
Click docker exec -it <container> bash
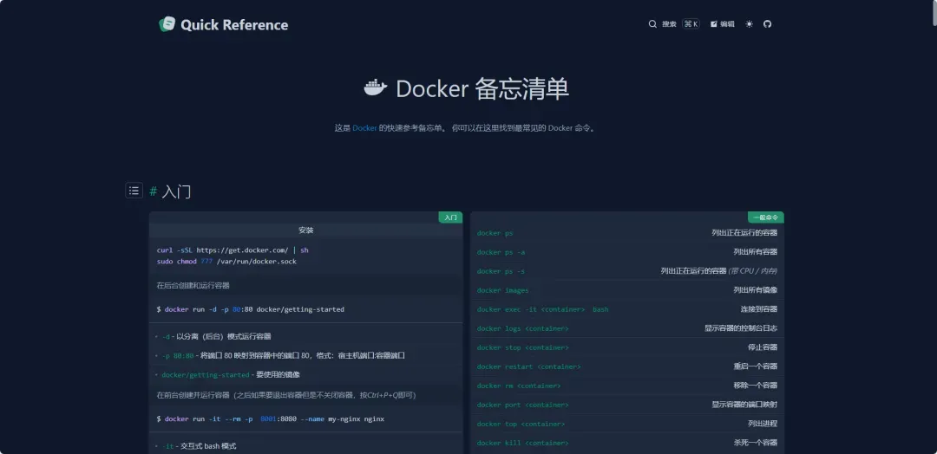(x=542, y=309)
